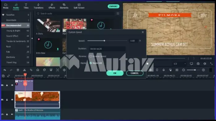Hide the title track with eye icon
The image size is (216, 121).
pyautogui.click(x=12, y=85)
